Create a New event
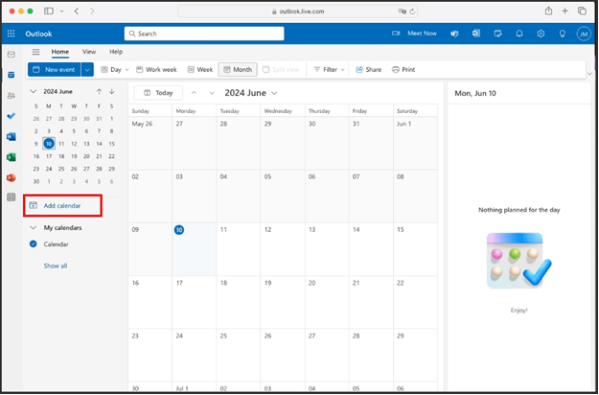Screen dimensions: 599x395 click(x=55, y=70)
